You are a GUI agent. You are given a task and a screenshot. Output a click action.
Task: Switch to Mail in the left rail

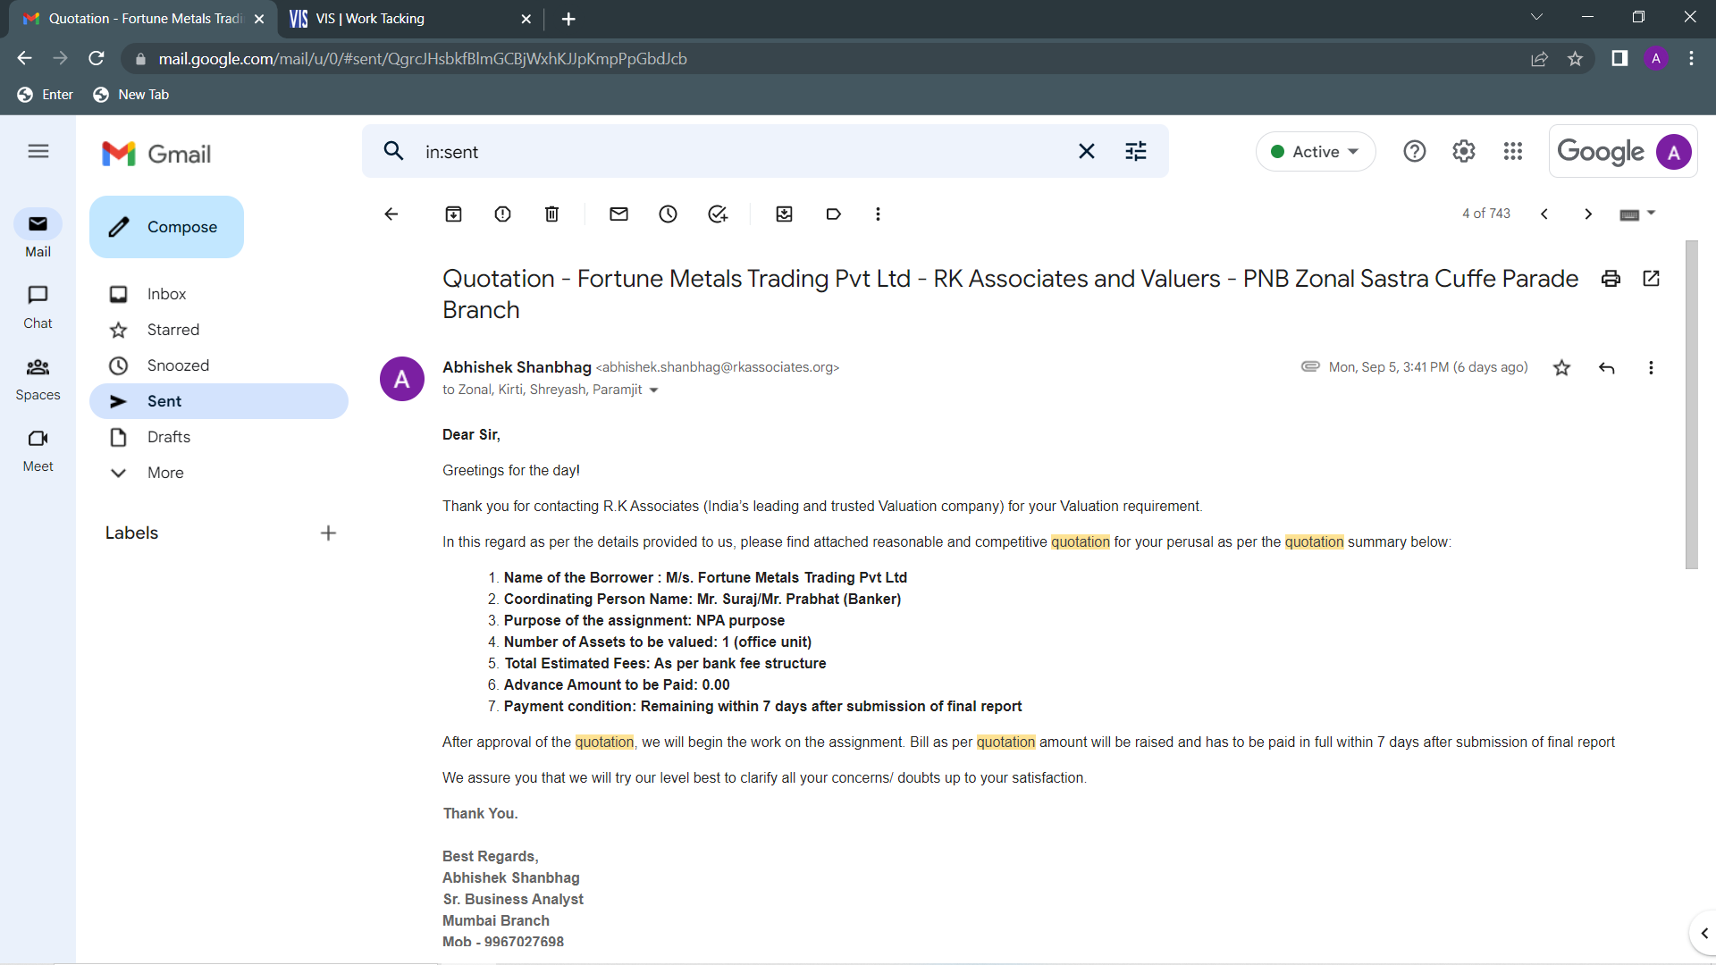click(x=38, y=233)
